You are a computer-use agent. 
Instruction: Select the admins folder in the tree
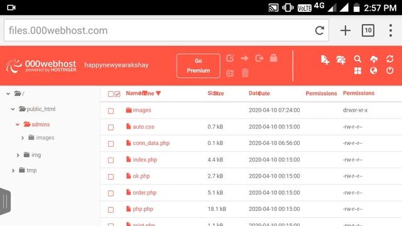40,124
